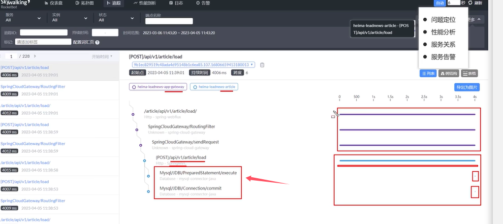Click the SpringCloudGateway/sendRequest span node circle

pyautogui.click(x=140, y=145)
